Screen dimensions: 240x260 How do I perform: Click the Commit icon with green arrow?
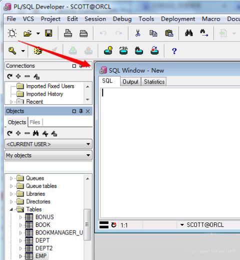tap(73, 51)
